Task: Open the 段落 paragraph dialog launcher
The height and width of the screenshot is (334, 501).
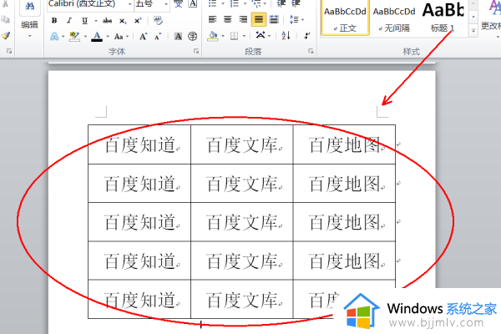Action: (x=311, y=51)
